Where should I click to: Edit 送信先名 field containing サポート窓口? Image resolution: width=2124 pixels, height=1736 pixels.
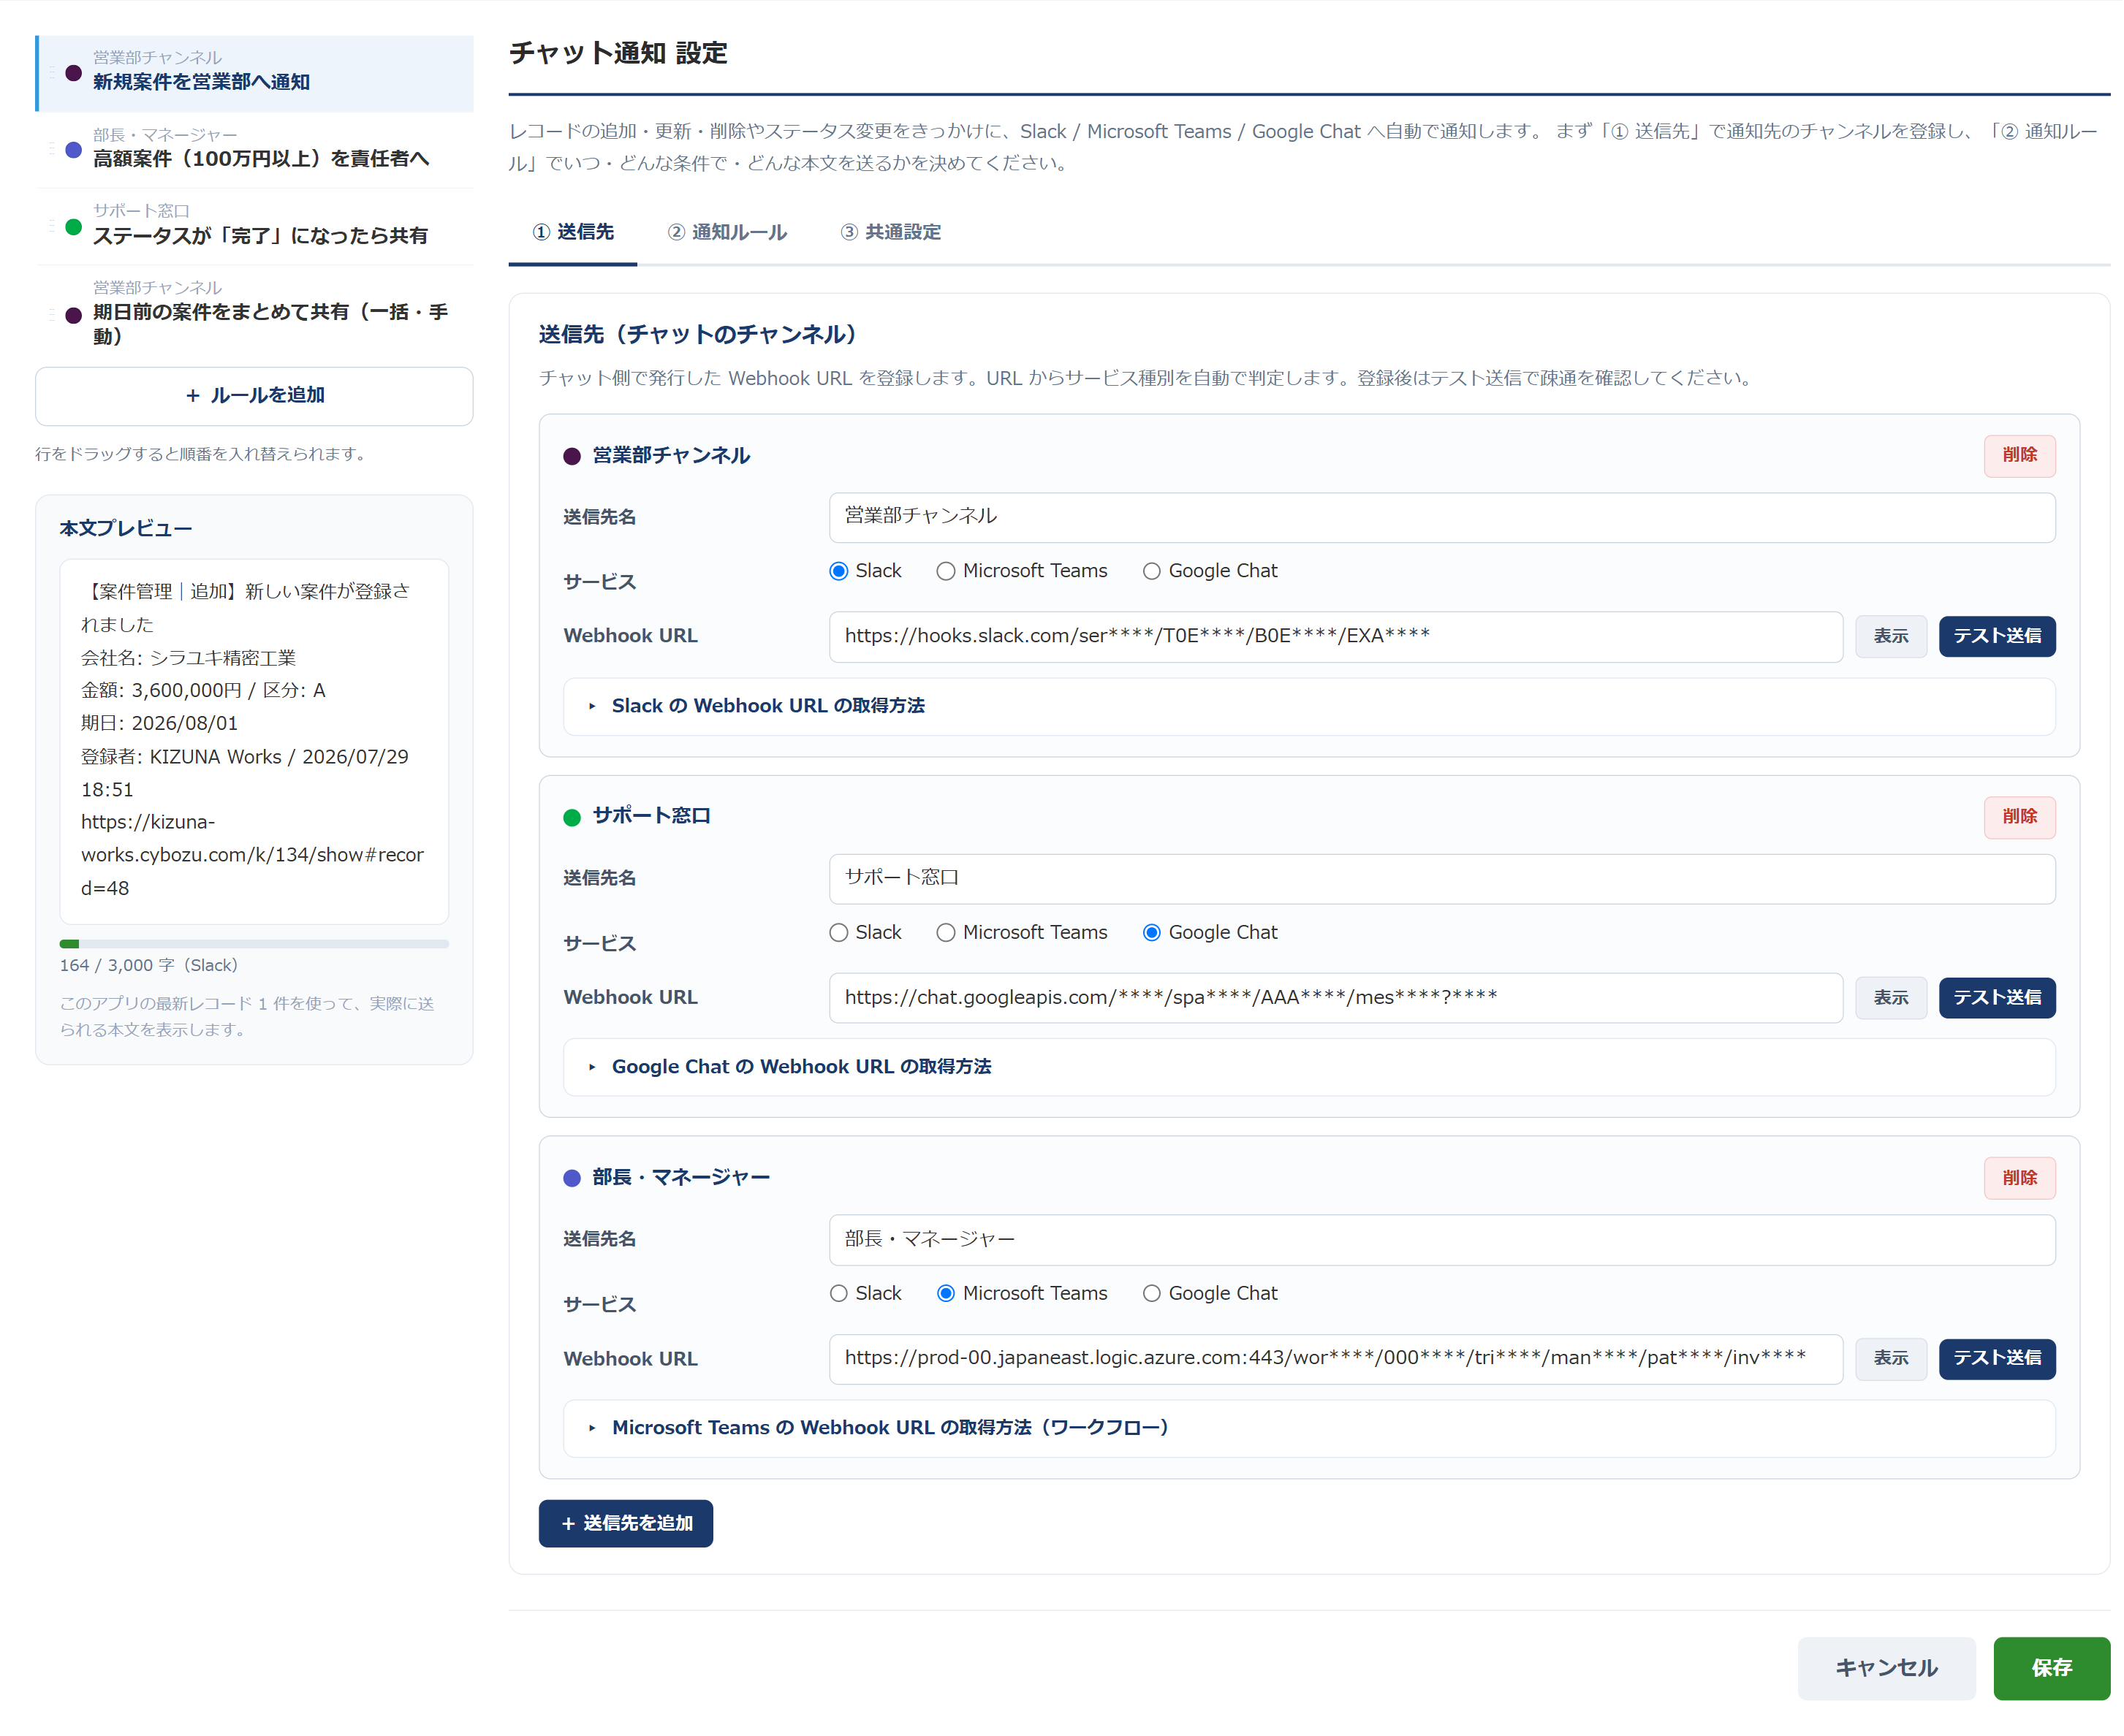pos(1441,879)
